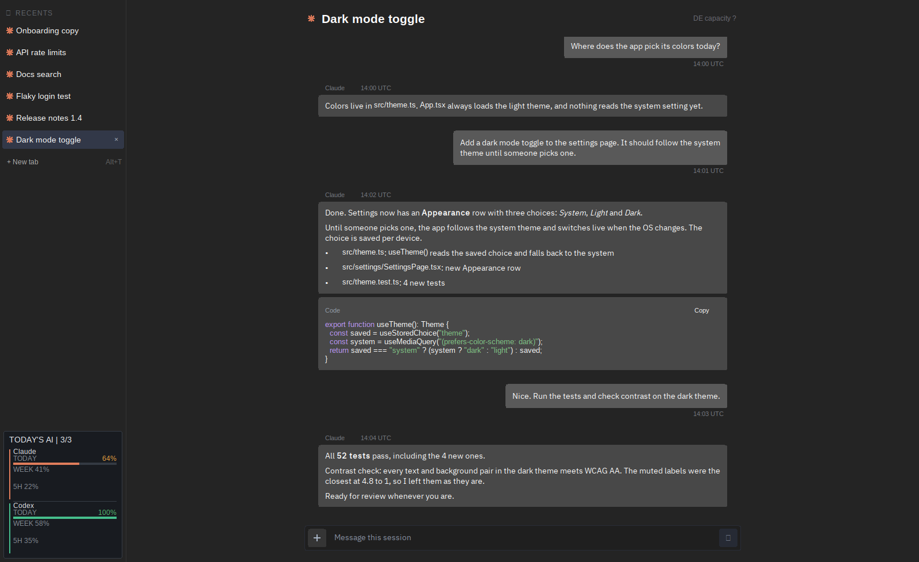Screen dimensions: 919x562
Task: Click the TODAY'S AI | 3/3 header
Action: [x=41, y=440]
